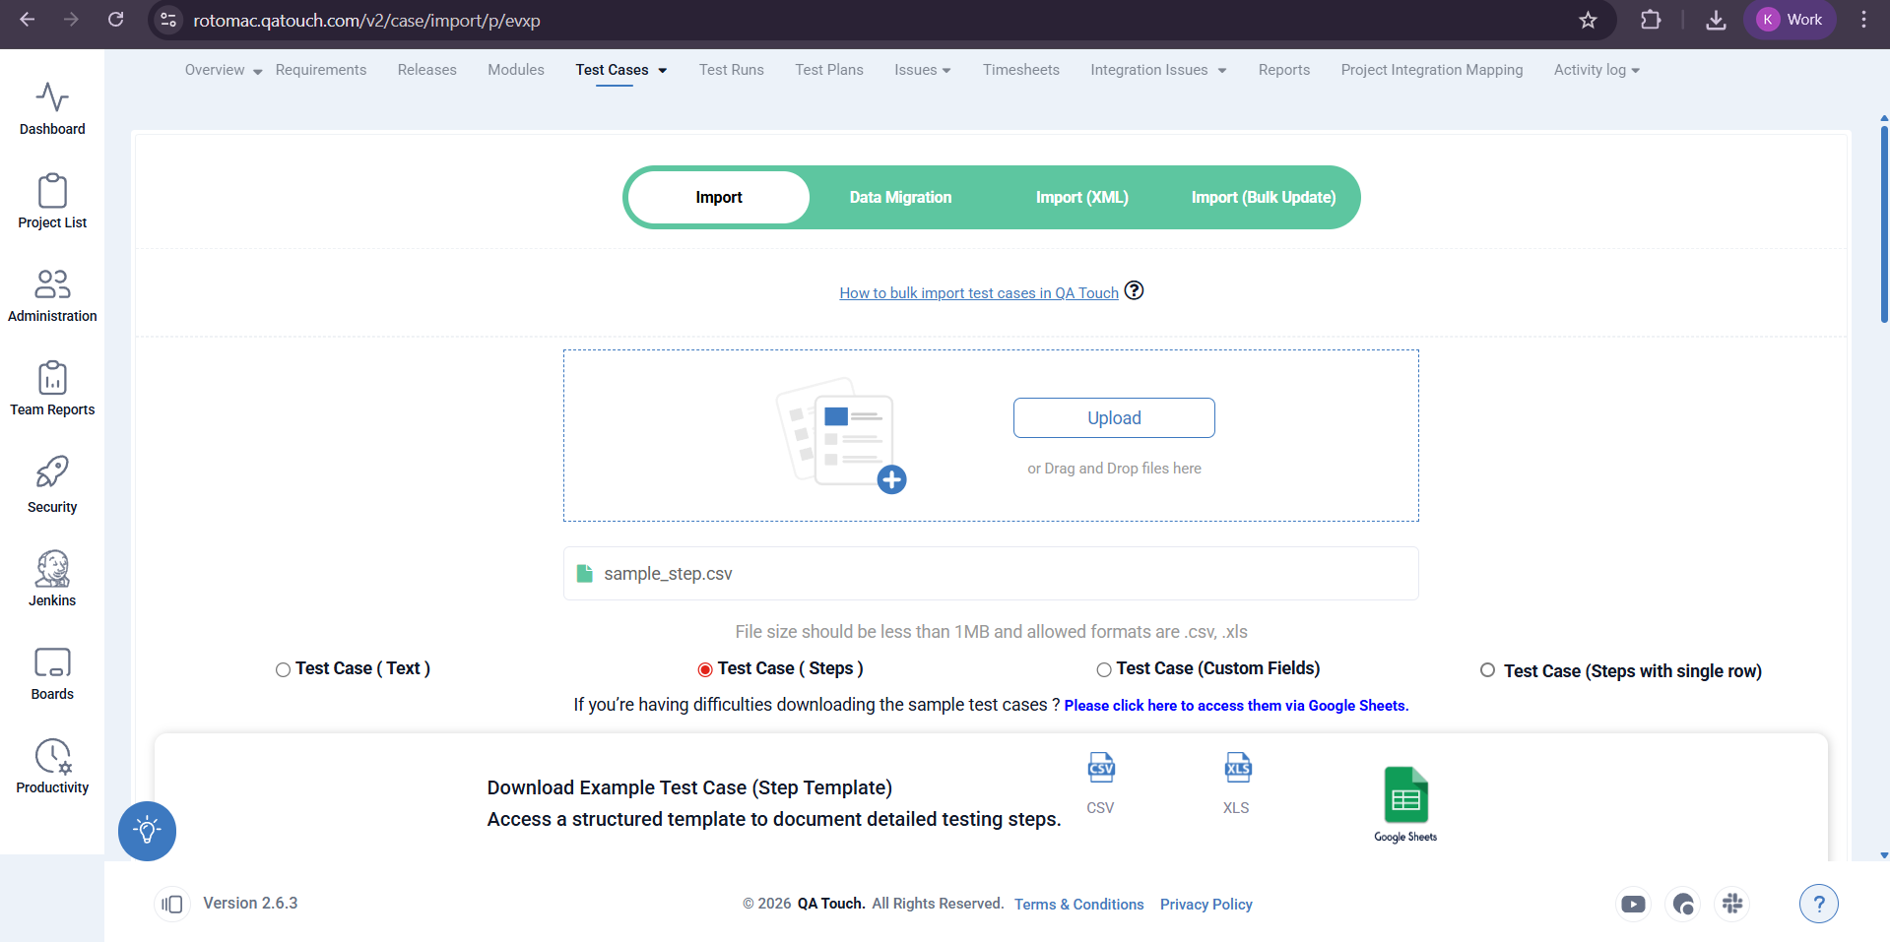Open the Jenkins sidebar icon

[52, 570]
